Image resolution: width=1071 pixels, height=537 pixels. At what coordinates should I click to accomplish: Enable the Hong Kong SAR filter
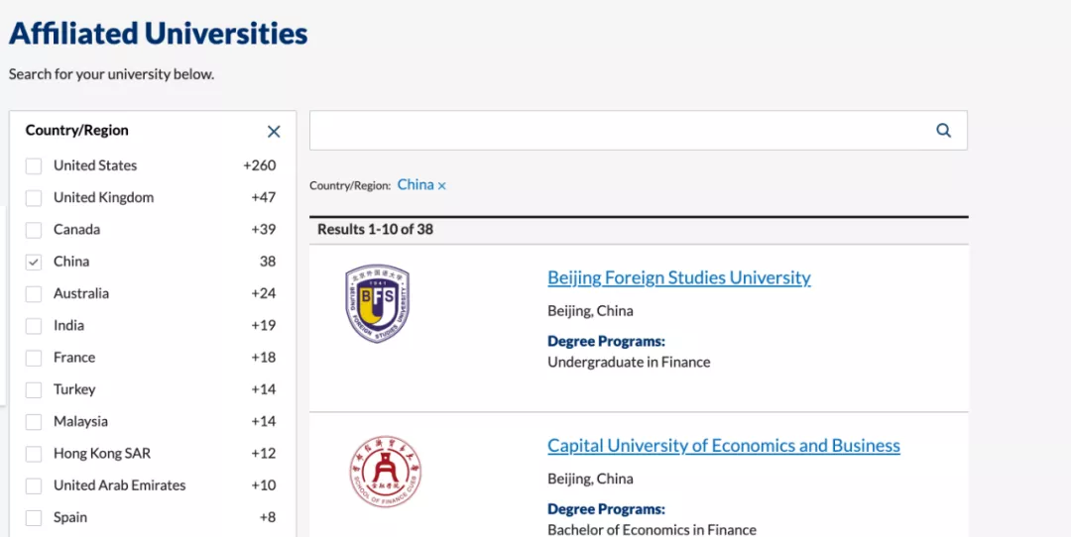pyautogui.click(x=34, y=454)
